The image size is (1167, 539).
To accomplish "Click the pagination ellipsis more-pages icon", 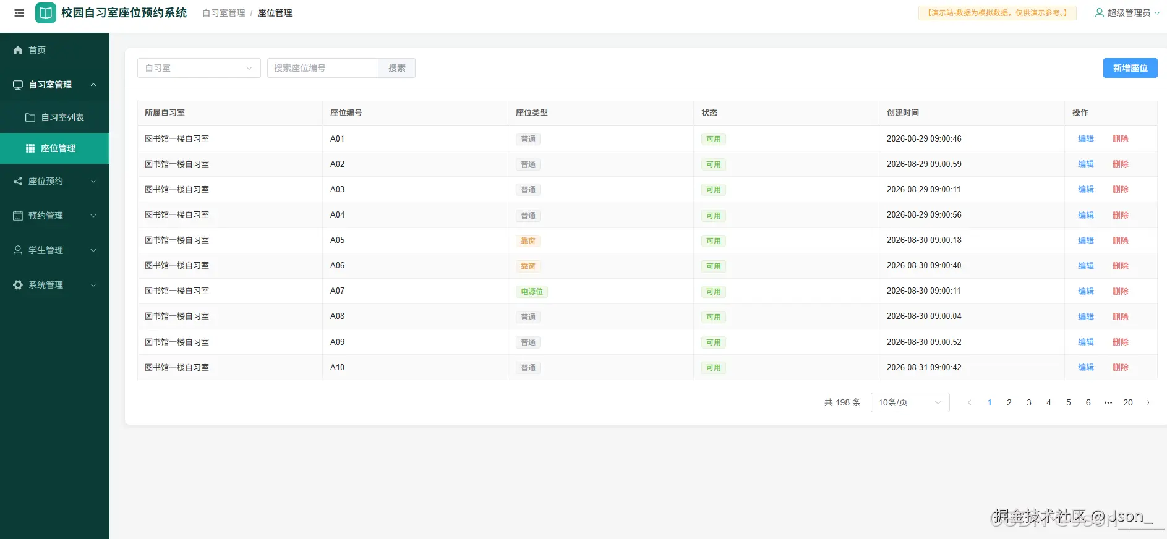I will (1108, 402).
